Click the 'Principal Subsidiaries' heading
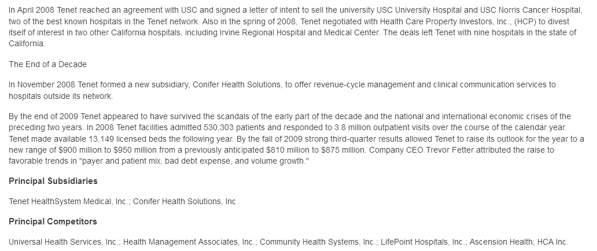Viewport: 597px width, 251px height. pyautogui.click(x=53, y=181)
